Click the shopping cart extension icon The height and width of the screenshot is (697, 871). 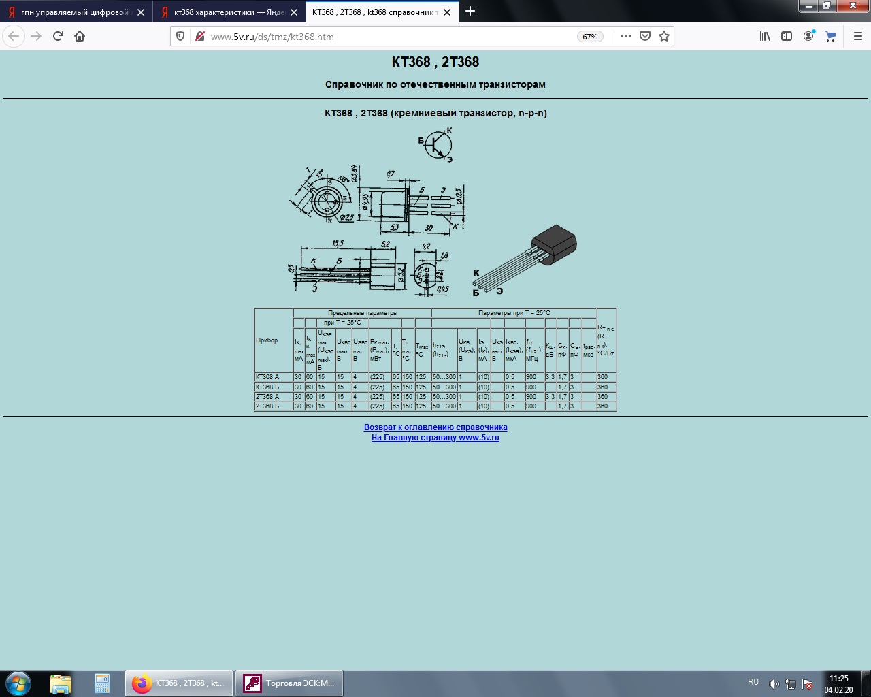point(830,37)
